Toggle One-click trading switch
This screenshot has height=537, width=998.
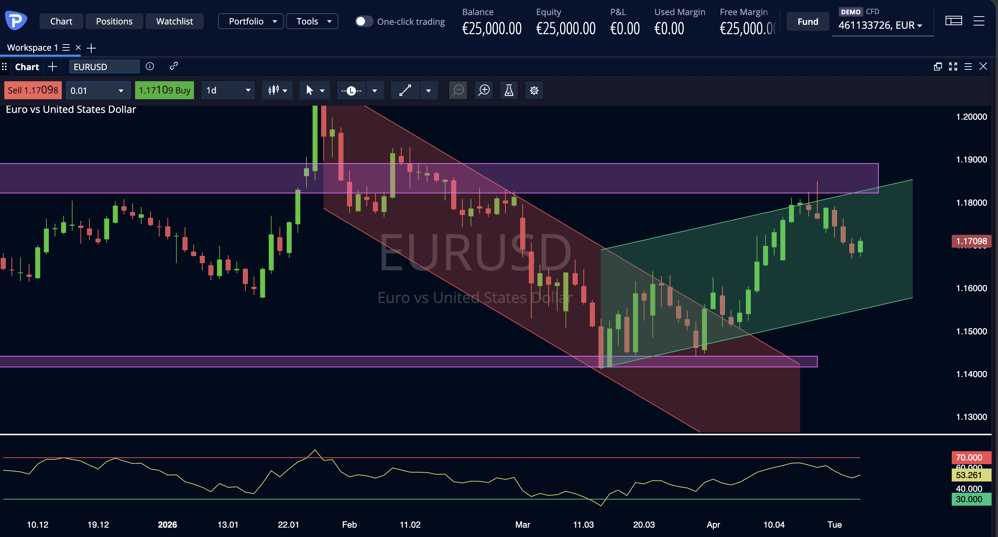364,21
